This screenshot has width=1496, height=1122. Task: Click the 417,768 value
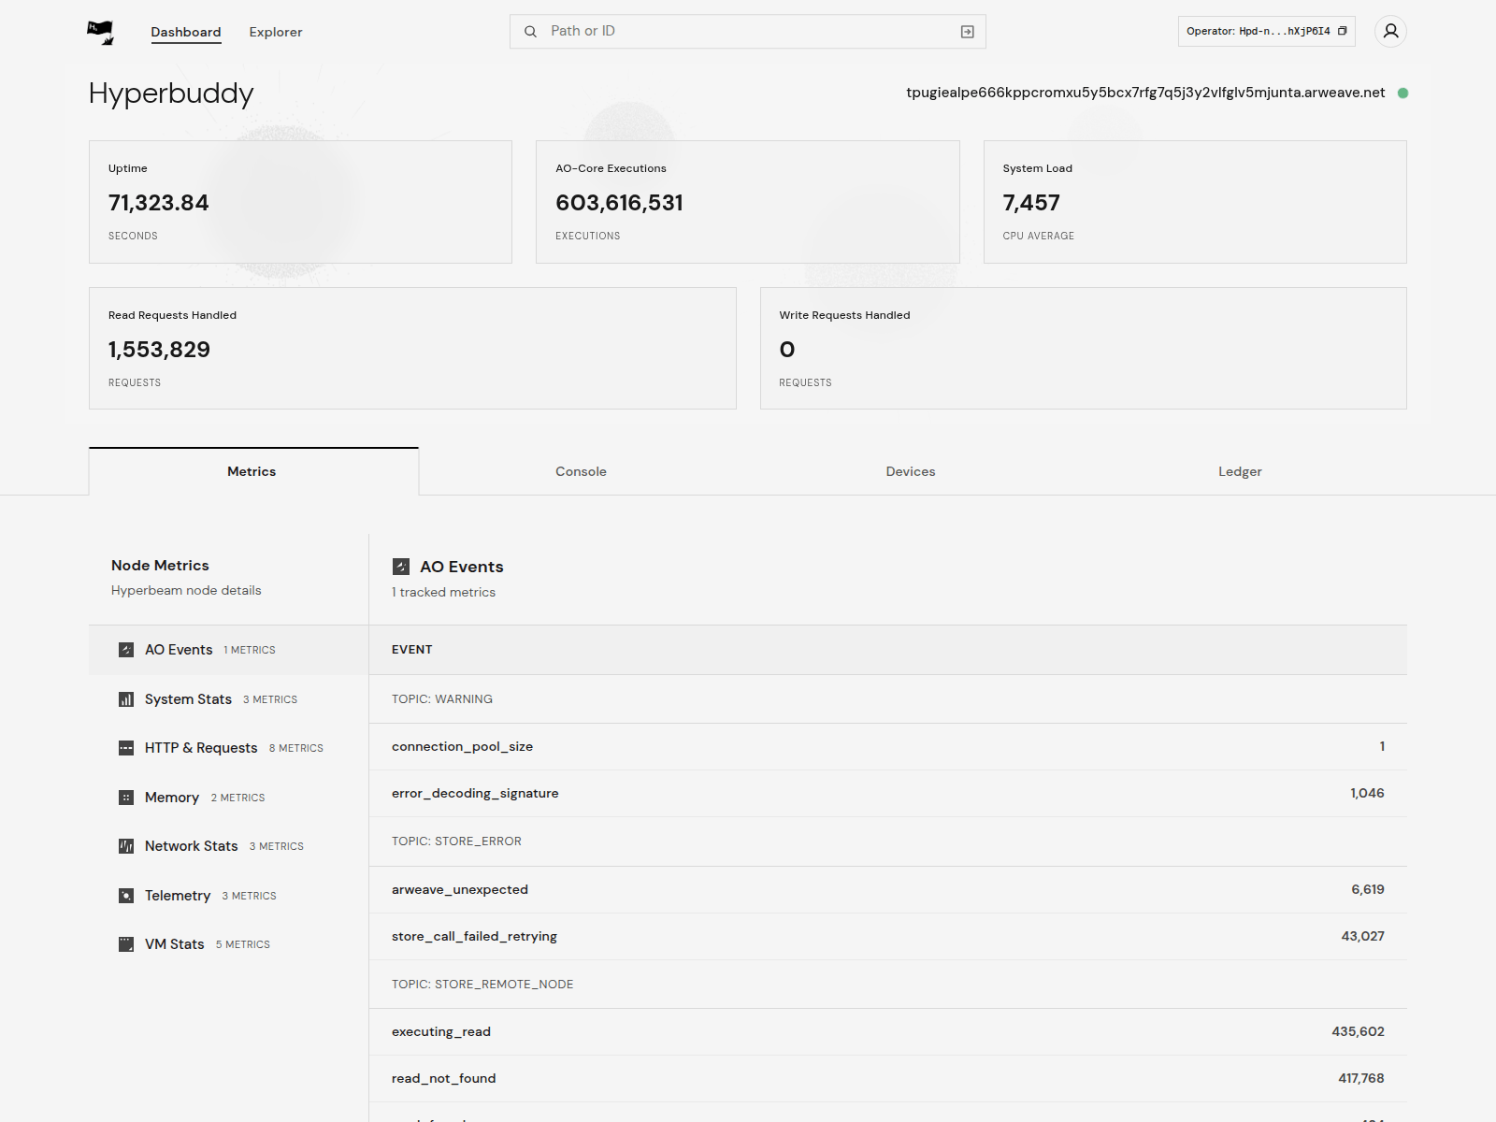(x=1361, y=1079)
